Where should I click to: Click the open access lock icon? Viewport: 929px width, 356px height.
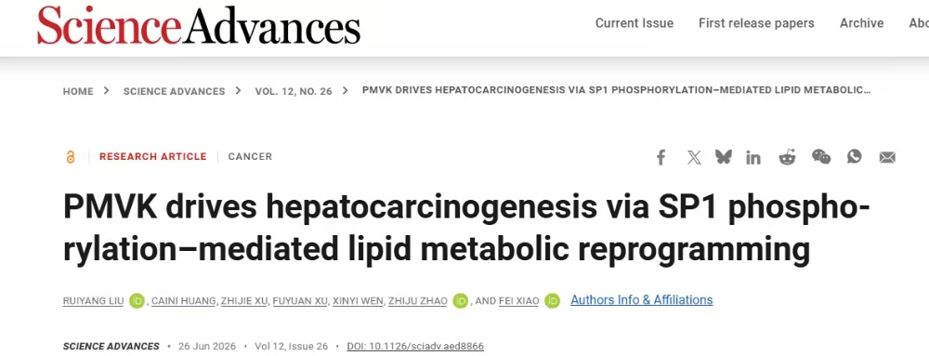point(71,157)
